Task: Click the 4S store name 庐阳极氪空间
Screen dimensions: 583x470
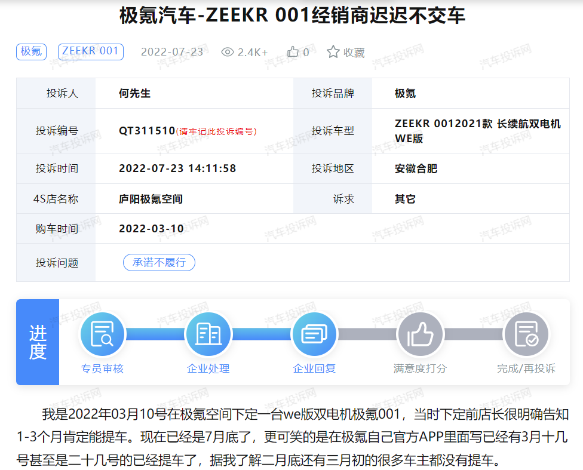Action: (151, 199)
